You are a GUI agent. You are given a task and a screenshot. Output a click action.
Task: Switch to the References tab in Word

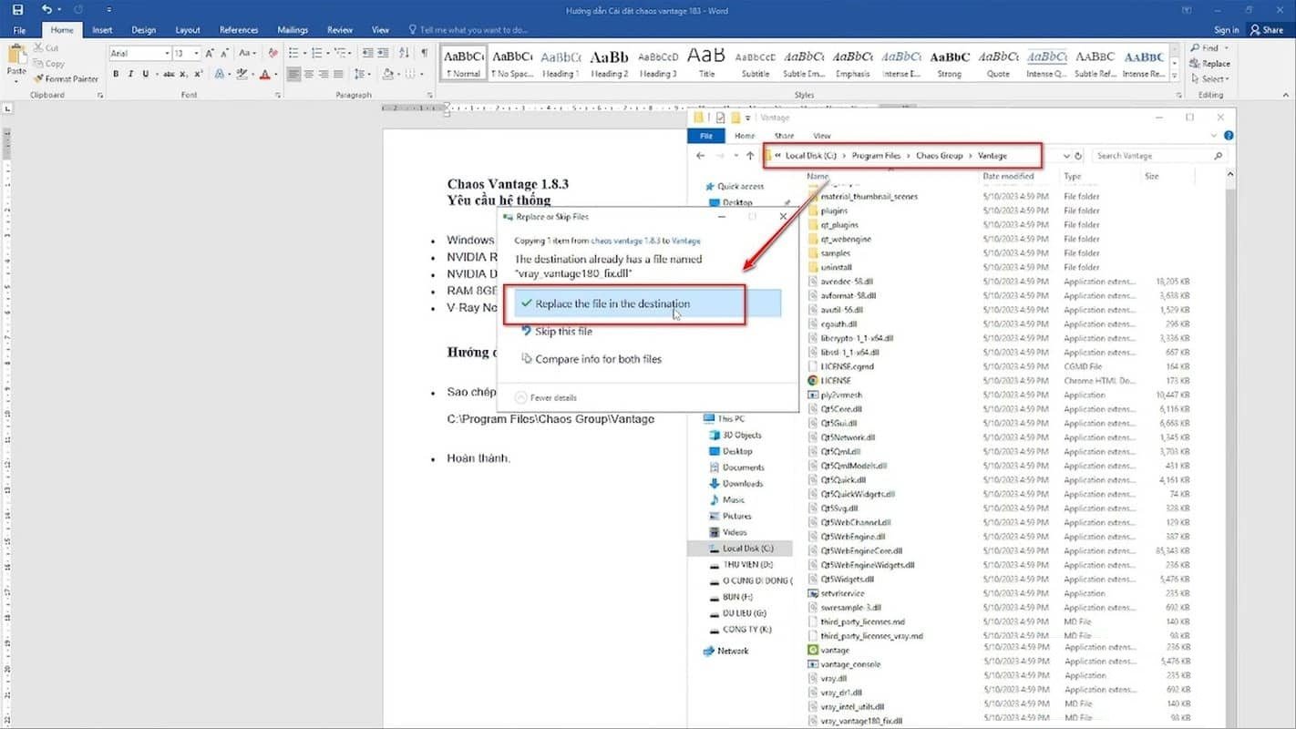tap(239, 30)
